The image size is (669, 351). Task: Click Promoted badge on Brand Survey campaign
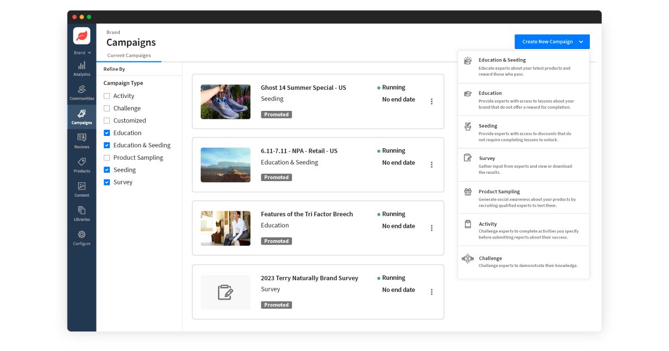277,305
